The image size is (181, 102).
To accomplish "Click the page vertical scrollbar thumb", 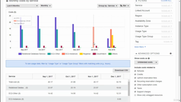I will pos(180,48).
